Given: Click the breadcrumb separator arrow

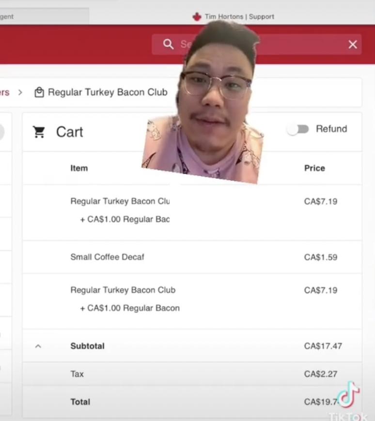Looking at the screenshot, I should coord(20,93).
